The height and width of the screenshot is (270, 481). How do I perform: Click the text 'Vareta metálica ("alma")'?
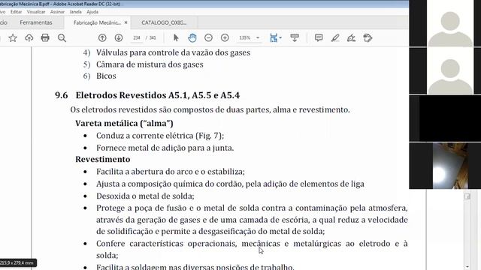(124, 123)
